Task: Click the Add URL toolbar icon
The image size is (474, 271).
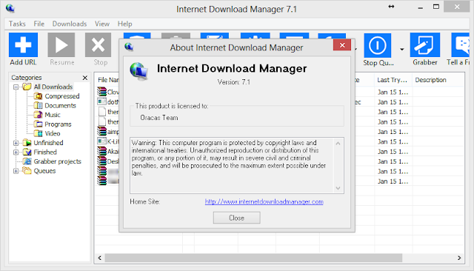Action: pos(23,44)
